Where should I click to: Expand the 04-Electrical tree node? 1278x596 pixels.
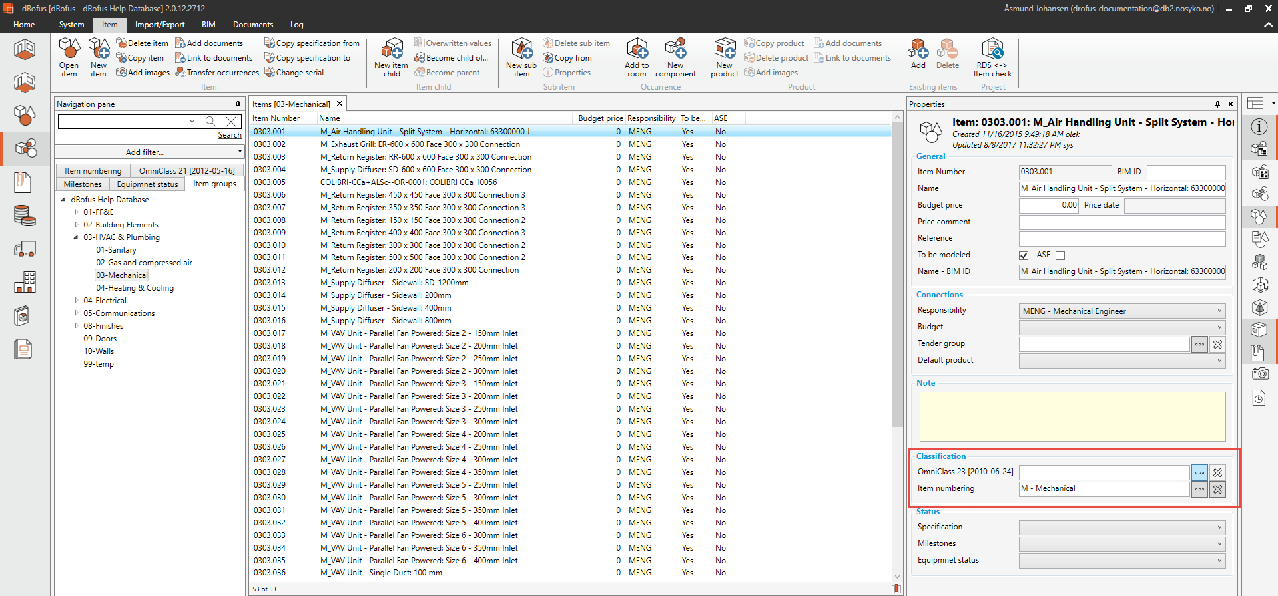[77, 301]
